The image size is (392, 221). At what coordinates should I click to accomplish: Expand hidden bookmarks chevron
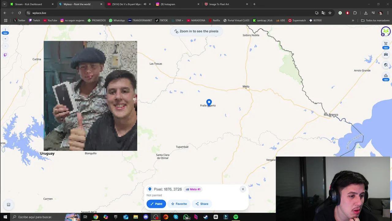353,21
